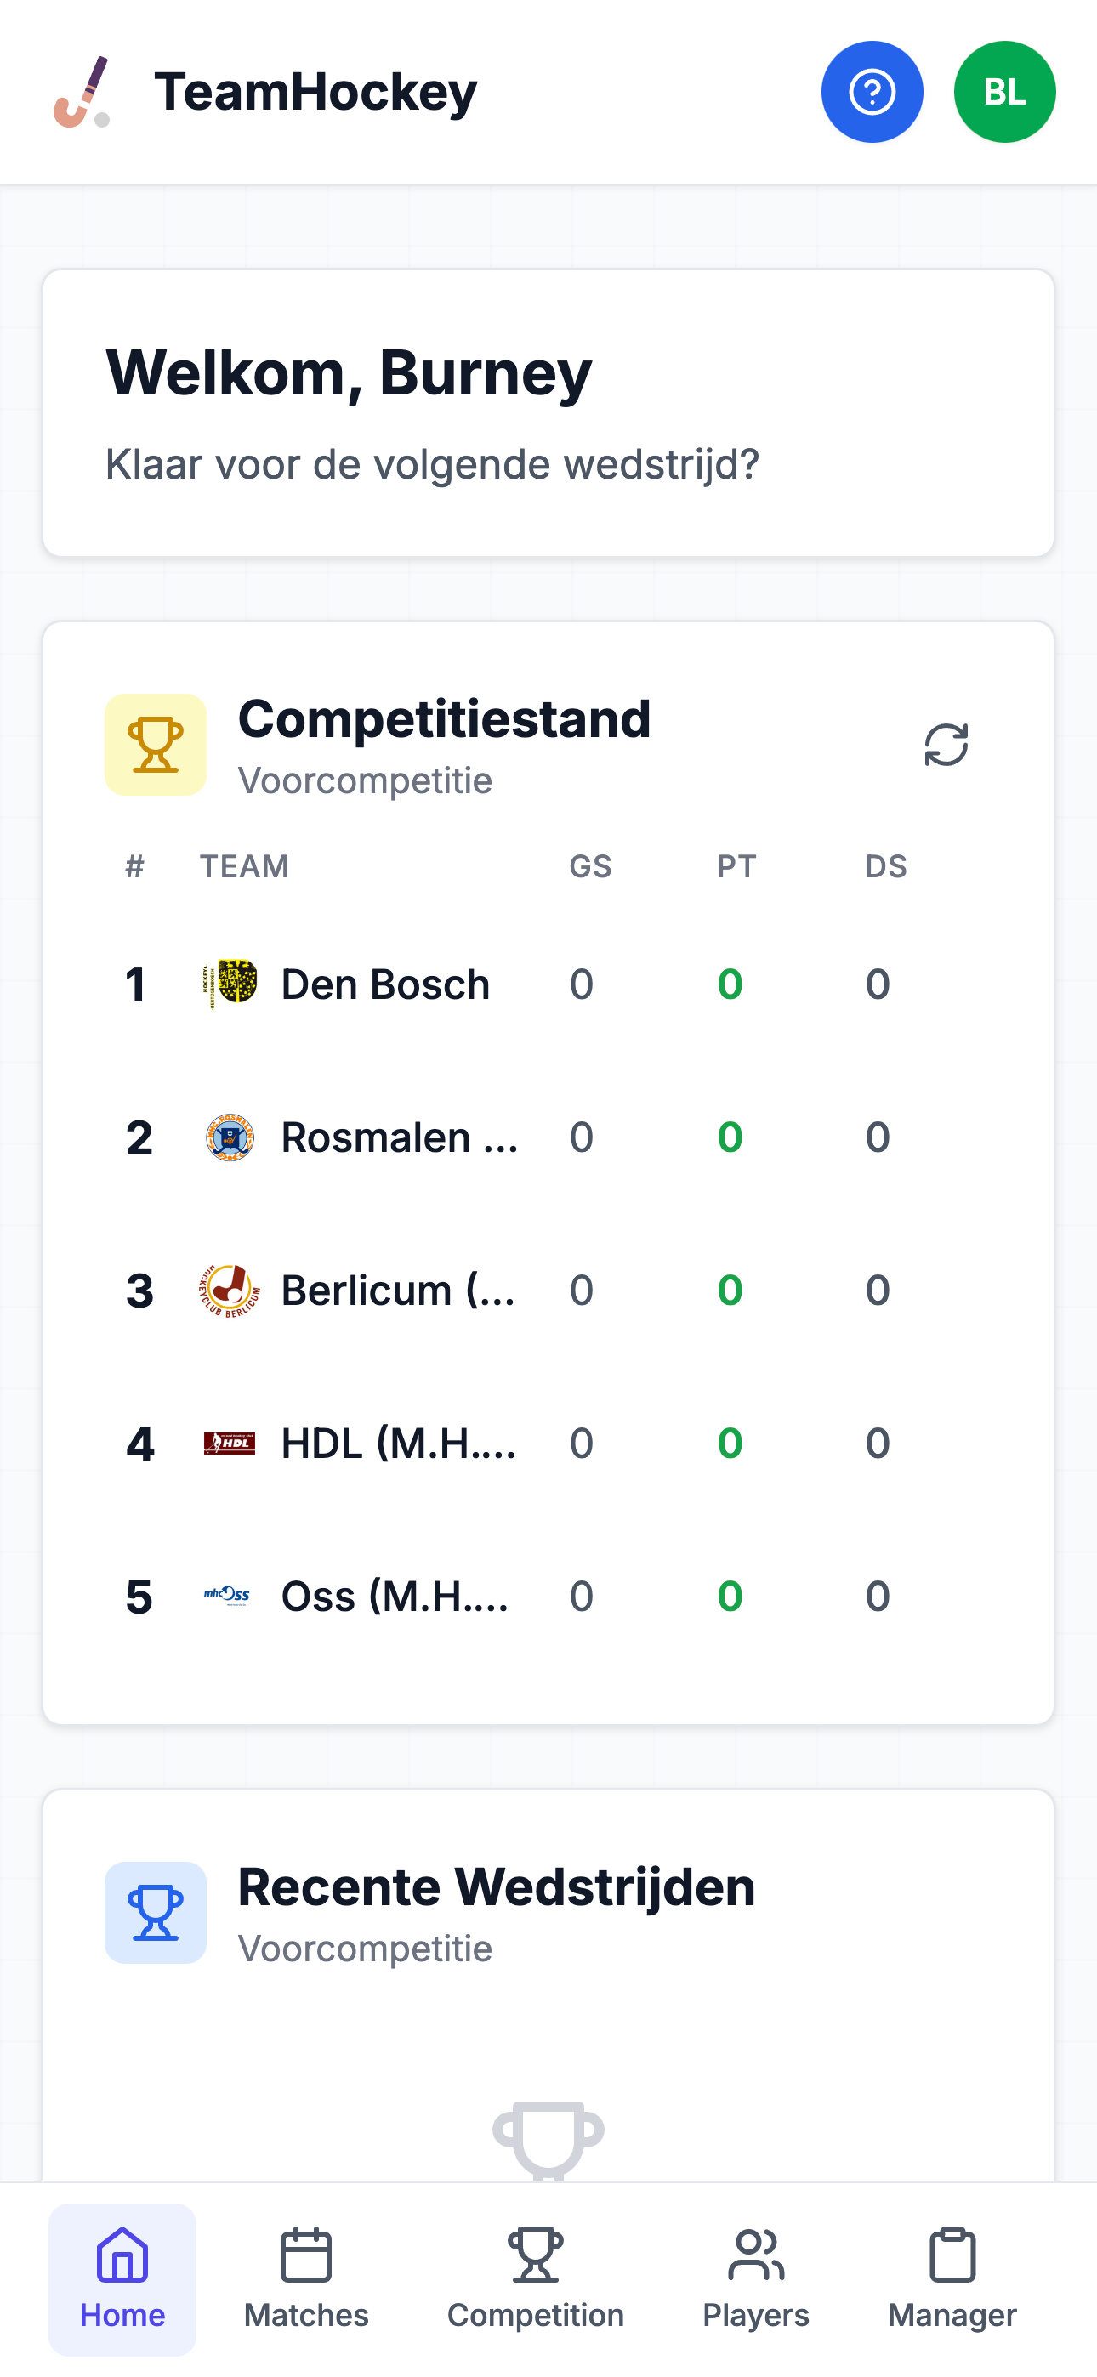The height and width of the screenshot is (2377, 1097).
Task: Open the BL profile avatar
Action: pos(1003,93)
